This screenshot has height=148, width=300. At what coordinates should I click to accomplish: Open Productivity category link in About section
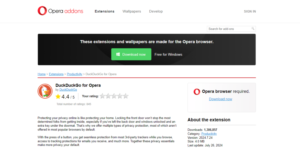point(209,134)
